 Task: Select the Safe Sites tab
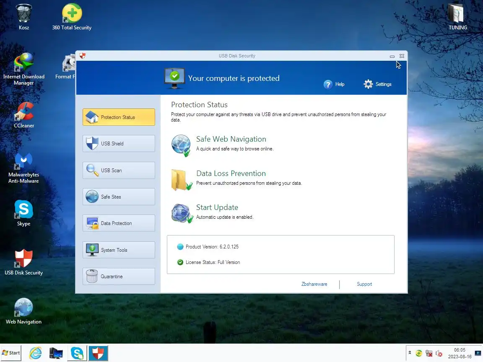[119, 197]
